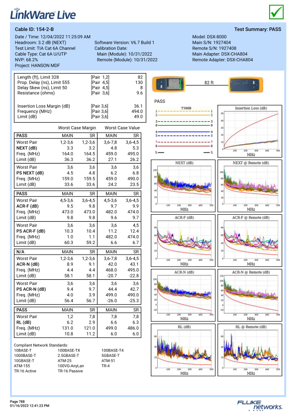The height and width of the screenshot is (418, 296).
Task: Open the NEXT (dB) graph
Action: point(183,186)
